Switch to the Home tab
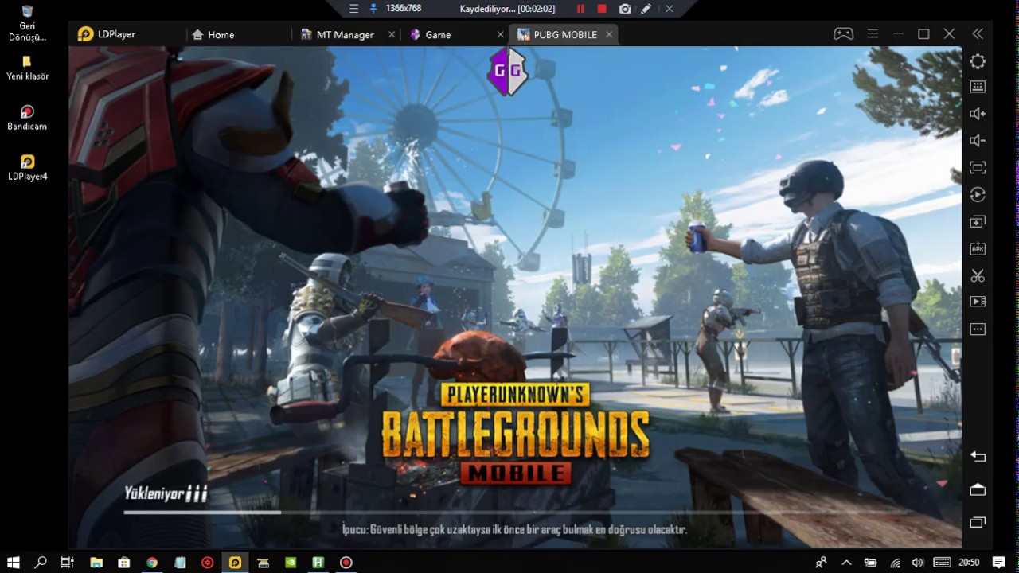Image resolution: width=1019 pixels, height=573 pixels. tap(213, 34)
